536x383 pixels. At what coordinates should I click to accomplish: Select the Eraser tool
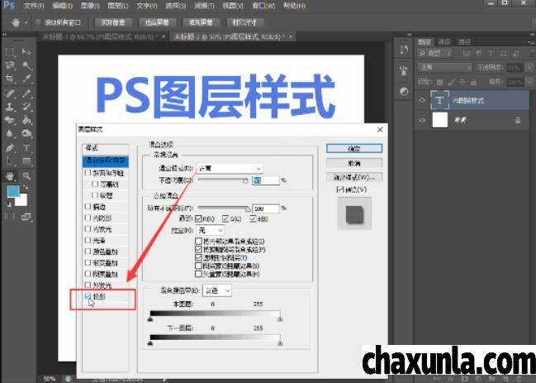(x=10, y=120)
